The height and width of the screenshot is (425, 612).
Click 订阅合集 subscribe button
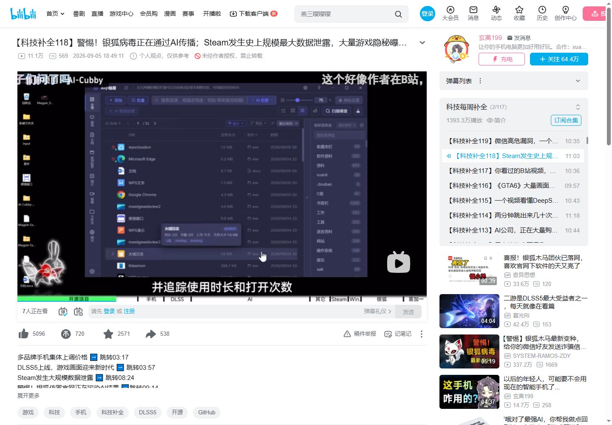tap(566, 120)
